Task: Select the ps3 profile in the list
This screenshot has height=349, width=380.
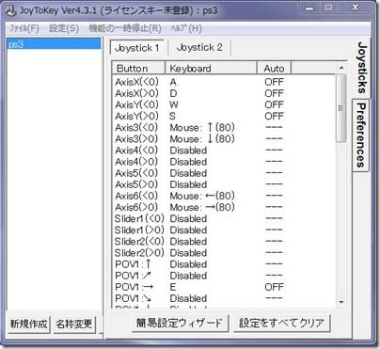Action: 54,44
